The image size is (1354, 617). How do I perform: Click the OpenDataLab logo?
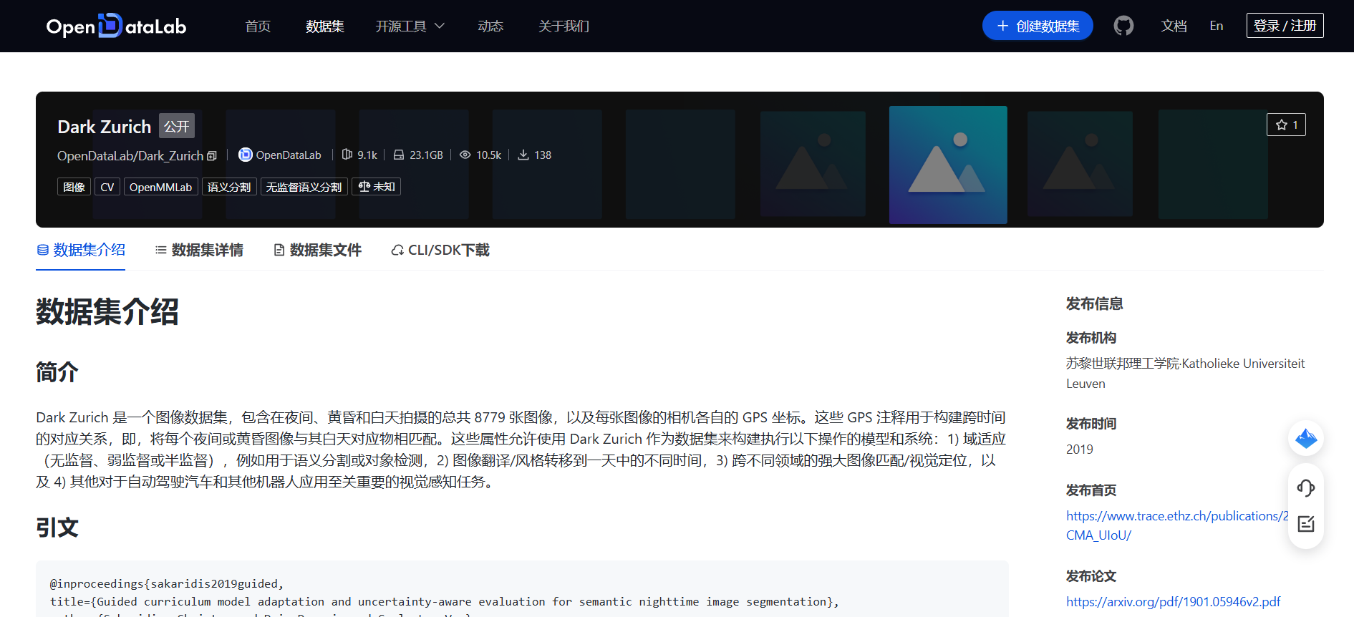pyautogui.click(x=116, y=26)
